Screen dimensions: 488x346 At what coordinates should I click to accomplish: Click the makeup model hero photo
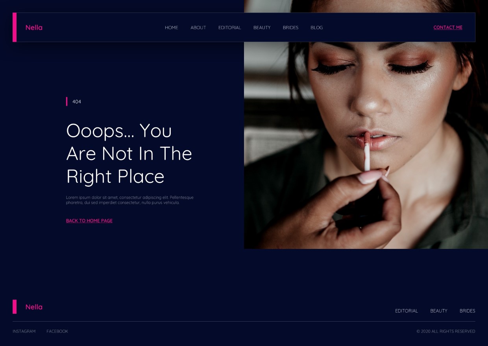tap(366, 145)
